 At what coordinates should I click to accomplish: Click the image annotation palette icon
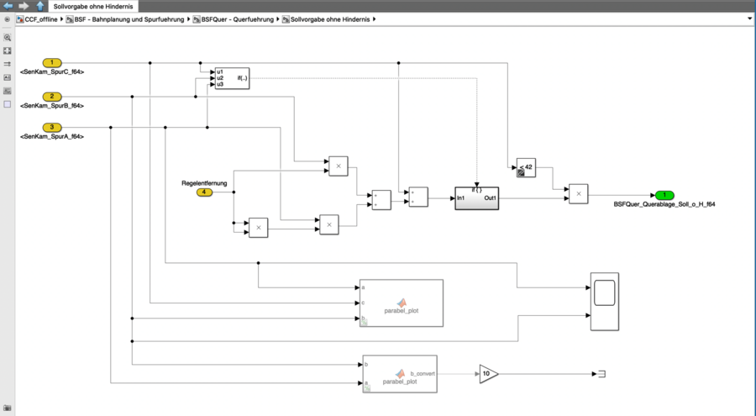coord(8,77)
